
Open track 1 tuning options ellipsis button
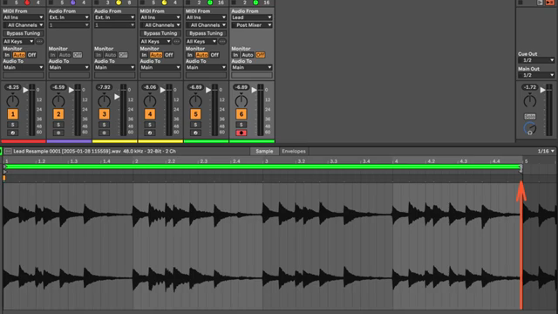click(x=39, y=42)
